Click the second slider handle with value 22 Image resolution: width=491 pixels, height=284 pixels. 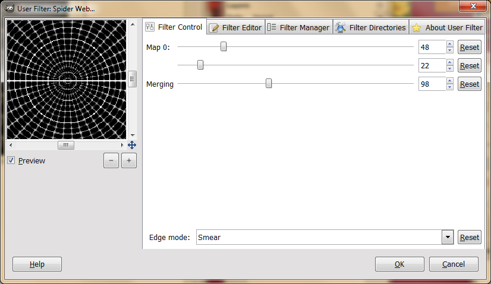200,65
